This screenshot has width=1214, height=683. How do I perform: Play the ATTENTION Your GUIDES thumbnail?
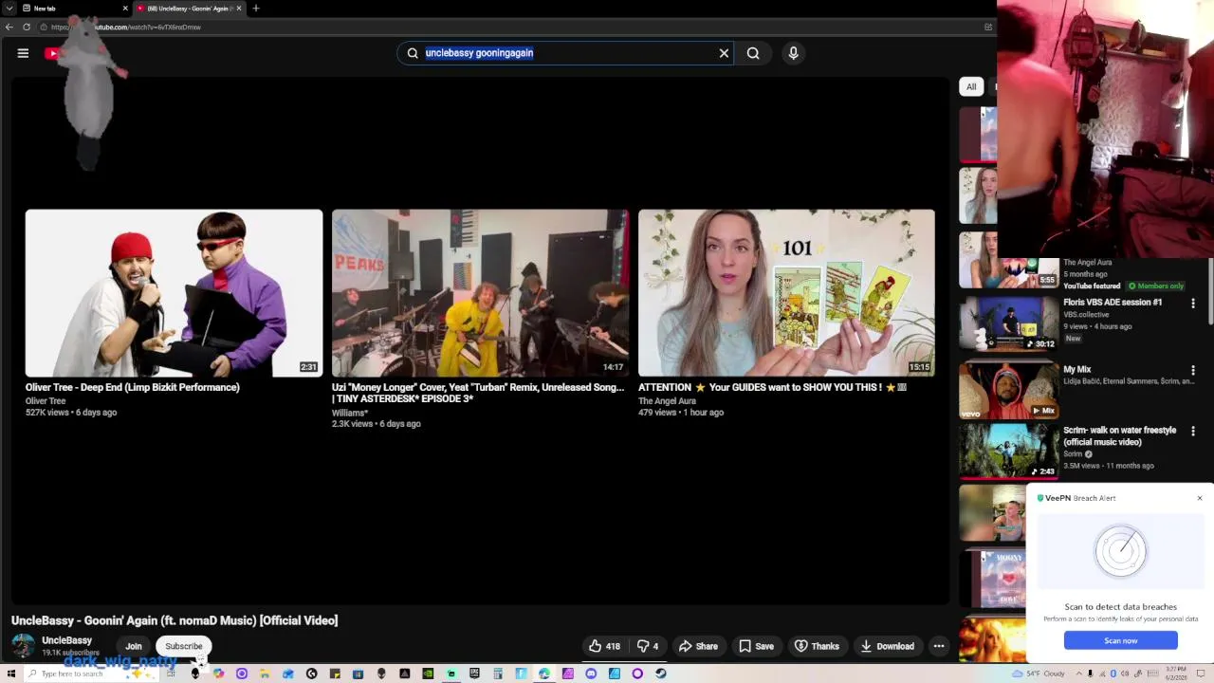point(786,293)
